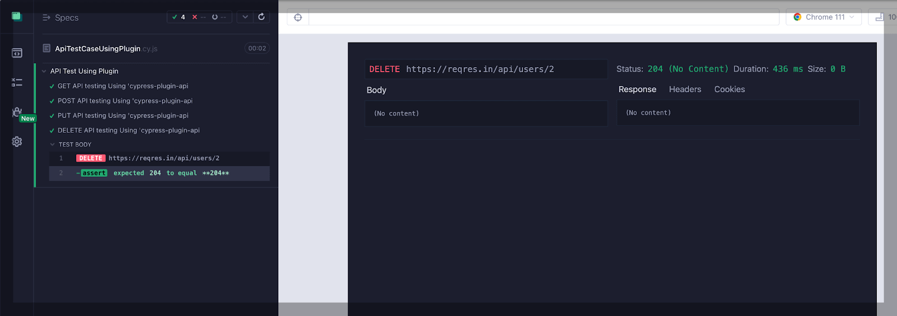The image size is (897, 316).
Task: Click the pending tests spinner counter
Action: [219, 17]
